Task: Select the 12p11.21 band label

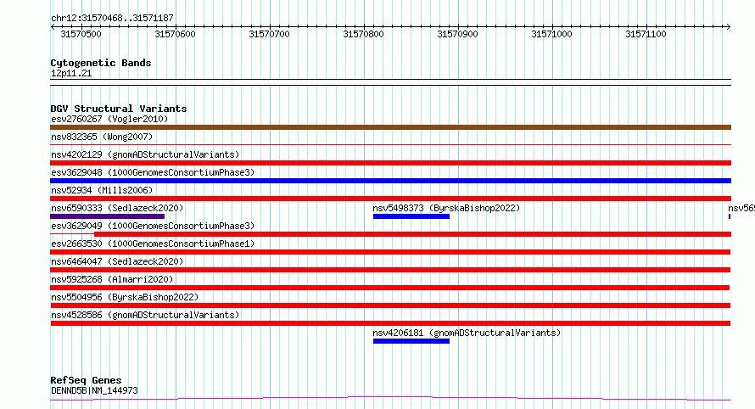Action: coord(71,73)
